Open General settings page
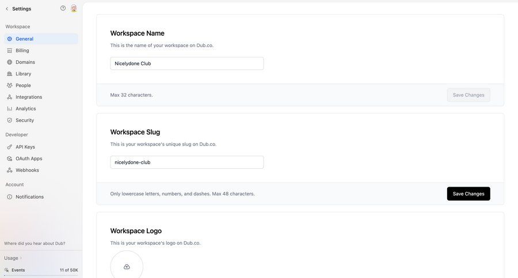This screenshot has width=518, height=278. coord(41,39)
